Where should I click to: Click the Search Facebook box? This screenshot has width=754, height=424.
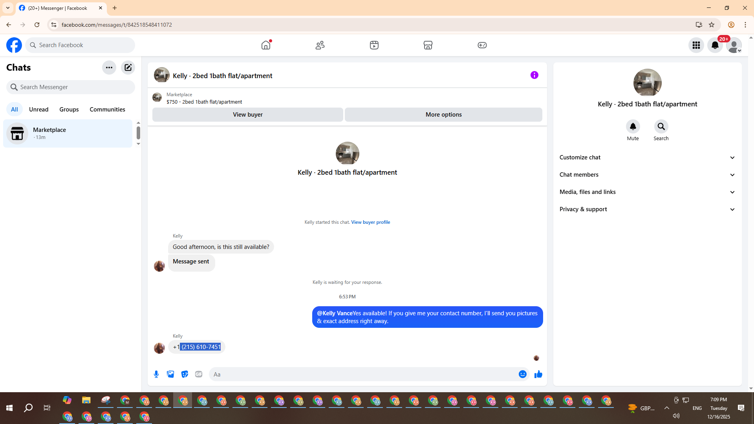pyautogui.click(x=80, y=45)
